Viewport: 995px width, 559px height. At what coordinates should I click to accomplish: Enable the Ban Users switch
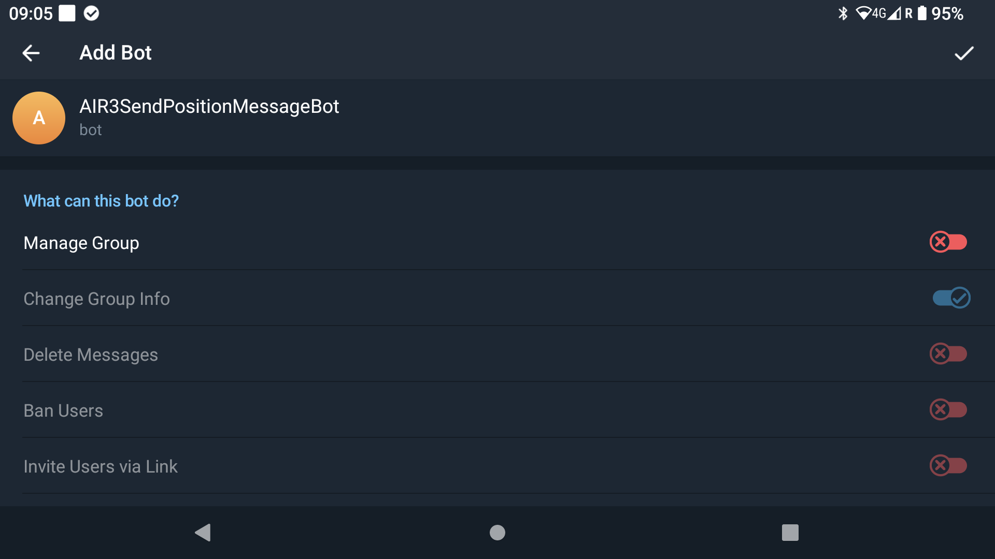coord(948,409)
